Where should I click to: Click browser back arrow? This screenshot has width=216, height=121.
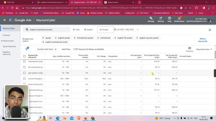(3, 8)
